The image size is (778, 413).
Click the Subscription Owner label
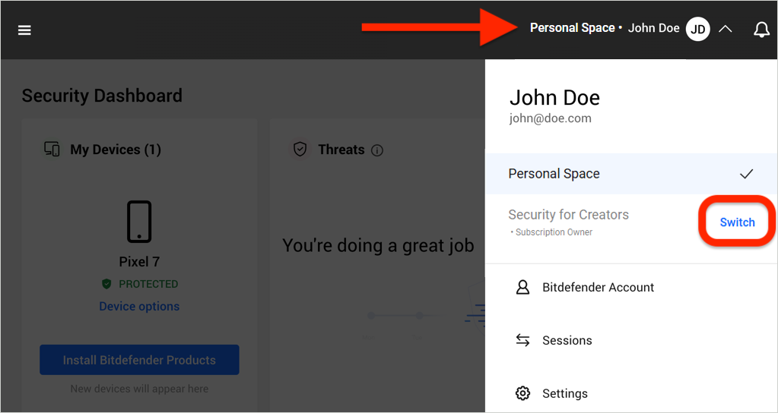pyautogui.click(x=554, y=232)
